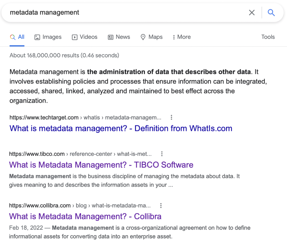Click the techtarget.com URL breadcrumb
Image resolution: width=287 pixels, height=247 pixels.
click(85, 117)
